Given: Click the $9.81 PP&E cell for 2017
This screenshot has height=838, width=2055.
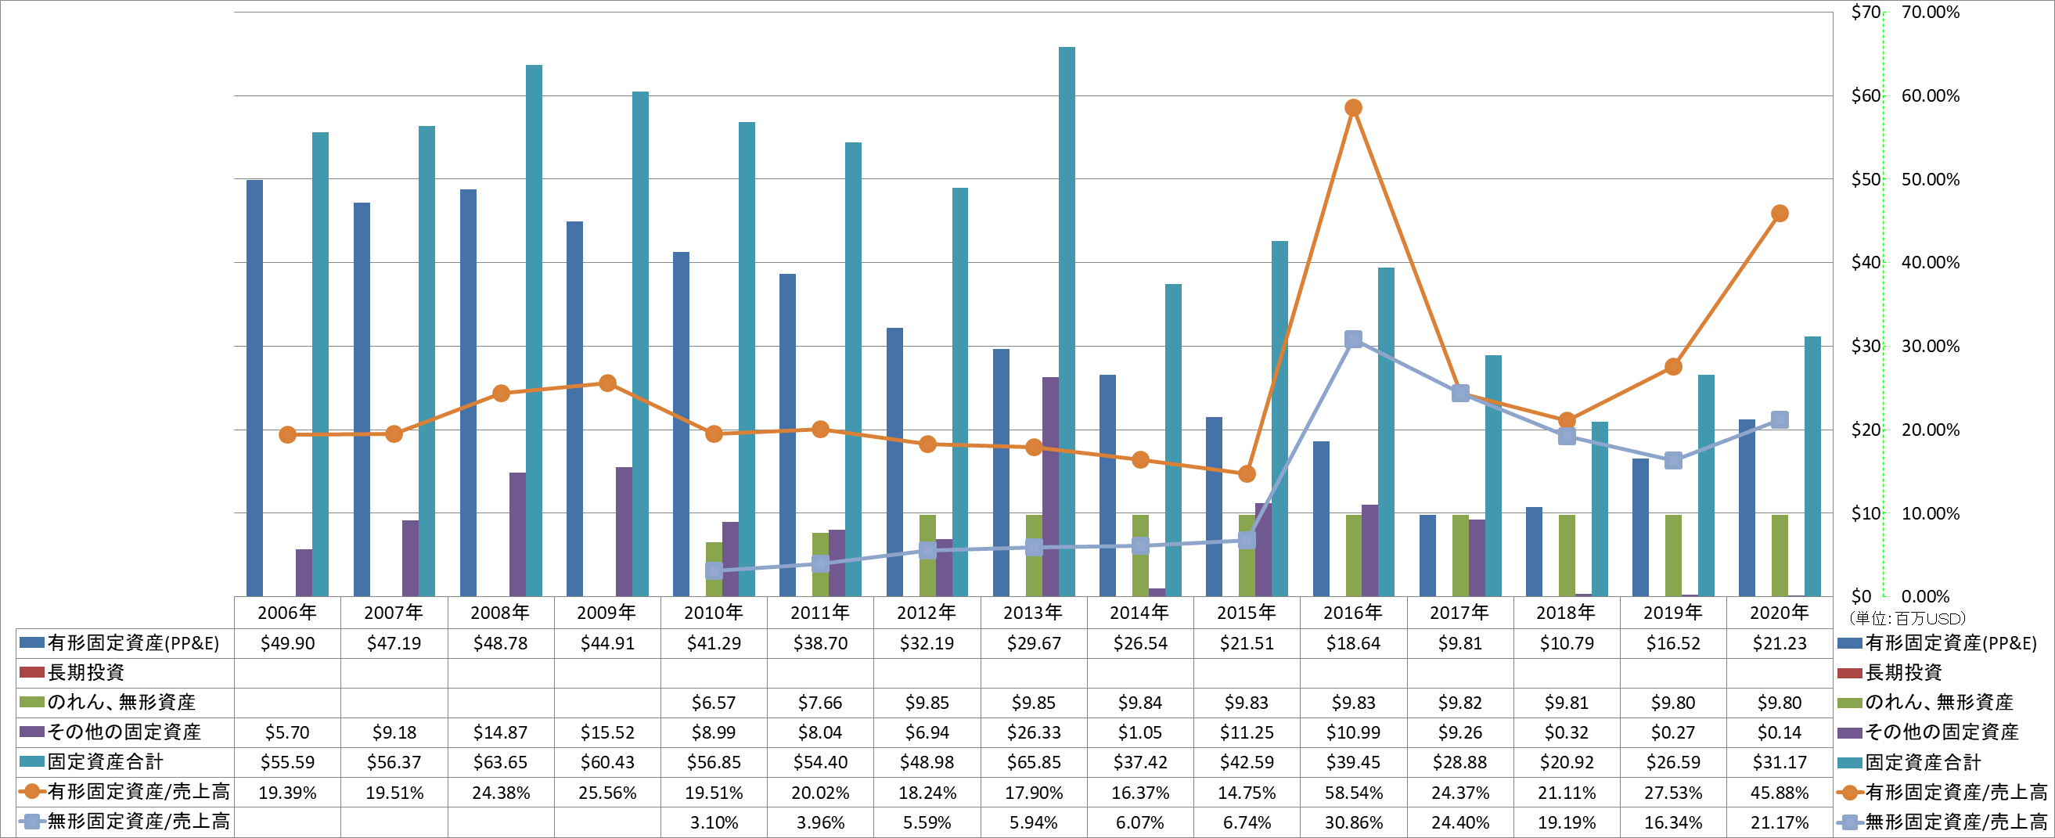Looking at the screenshot, I should 1460,643.
